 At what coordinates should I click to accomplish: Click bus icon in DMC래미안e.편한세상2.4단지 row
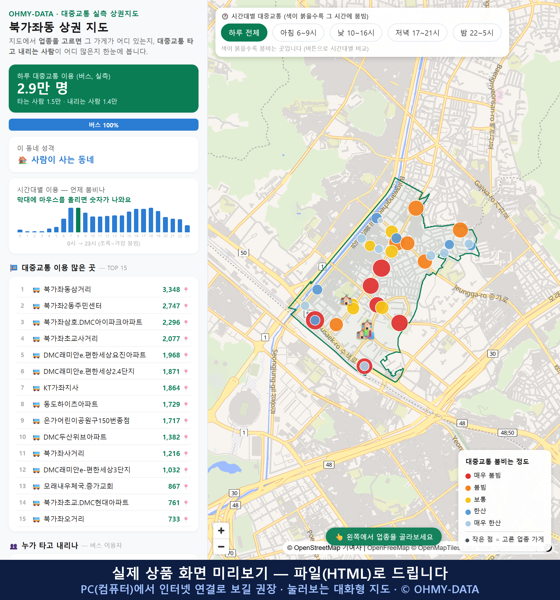36,371
